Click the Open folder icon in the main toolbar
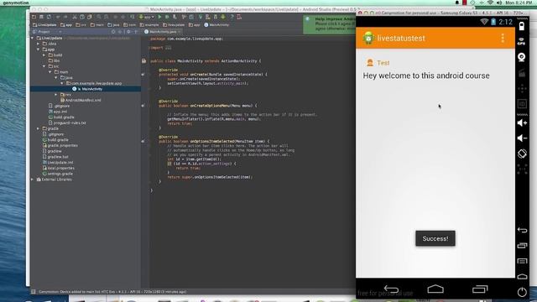 click(34, 17)
